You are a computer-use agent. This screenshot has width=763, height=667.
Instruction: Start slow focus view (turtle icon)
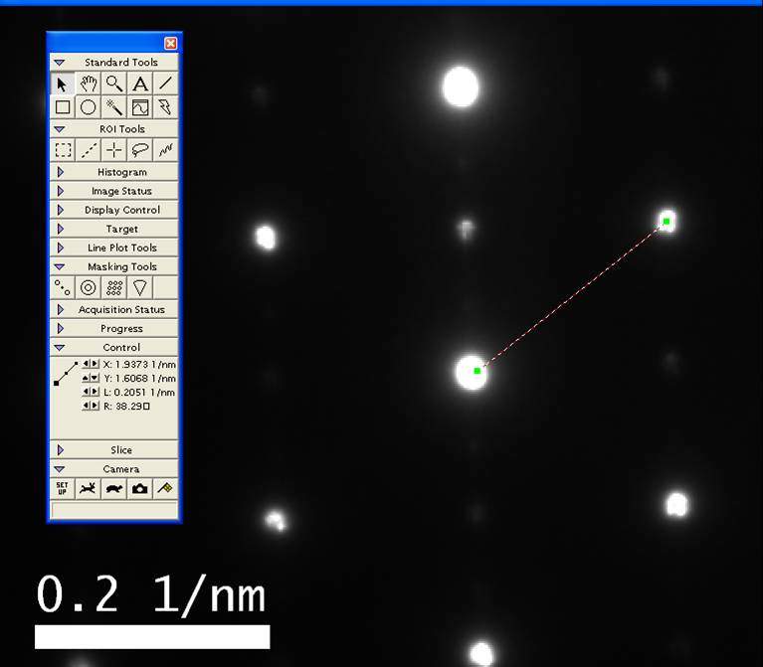coord(113,488)
